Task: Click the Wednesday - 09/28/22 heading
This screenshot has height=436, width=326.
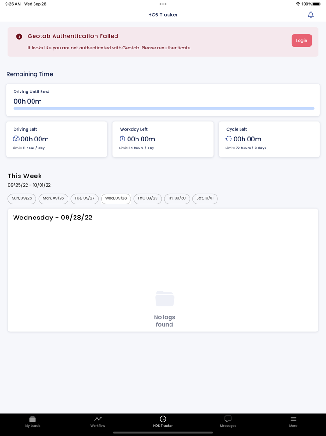Action: tap(53, 217)
